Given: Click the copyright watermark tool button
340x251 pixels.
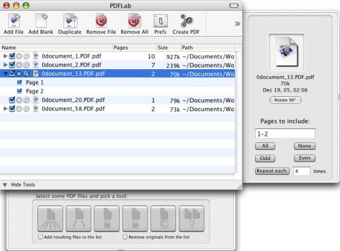Looking at the screenshot, I should point(163,218).
